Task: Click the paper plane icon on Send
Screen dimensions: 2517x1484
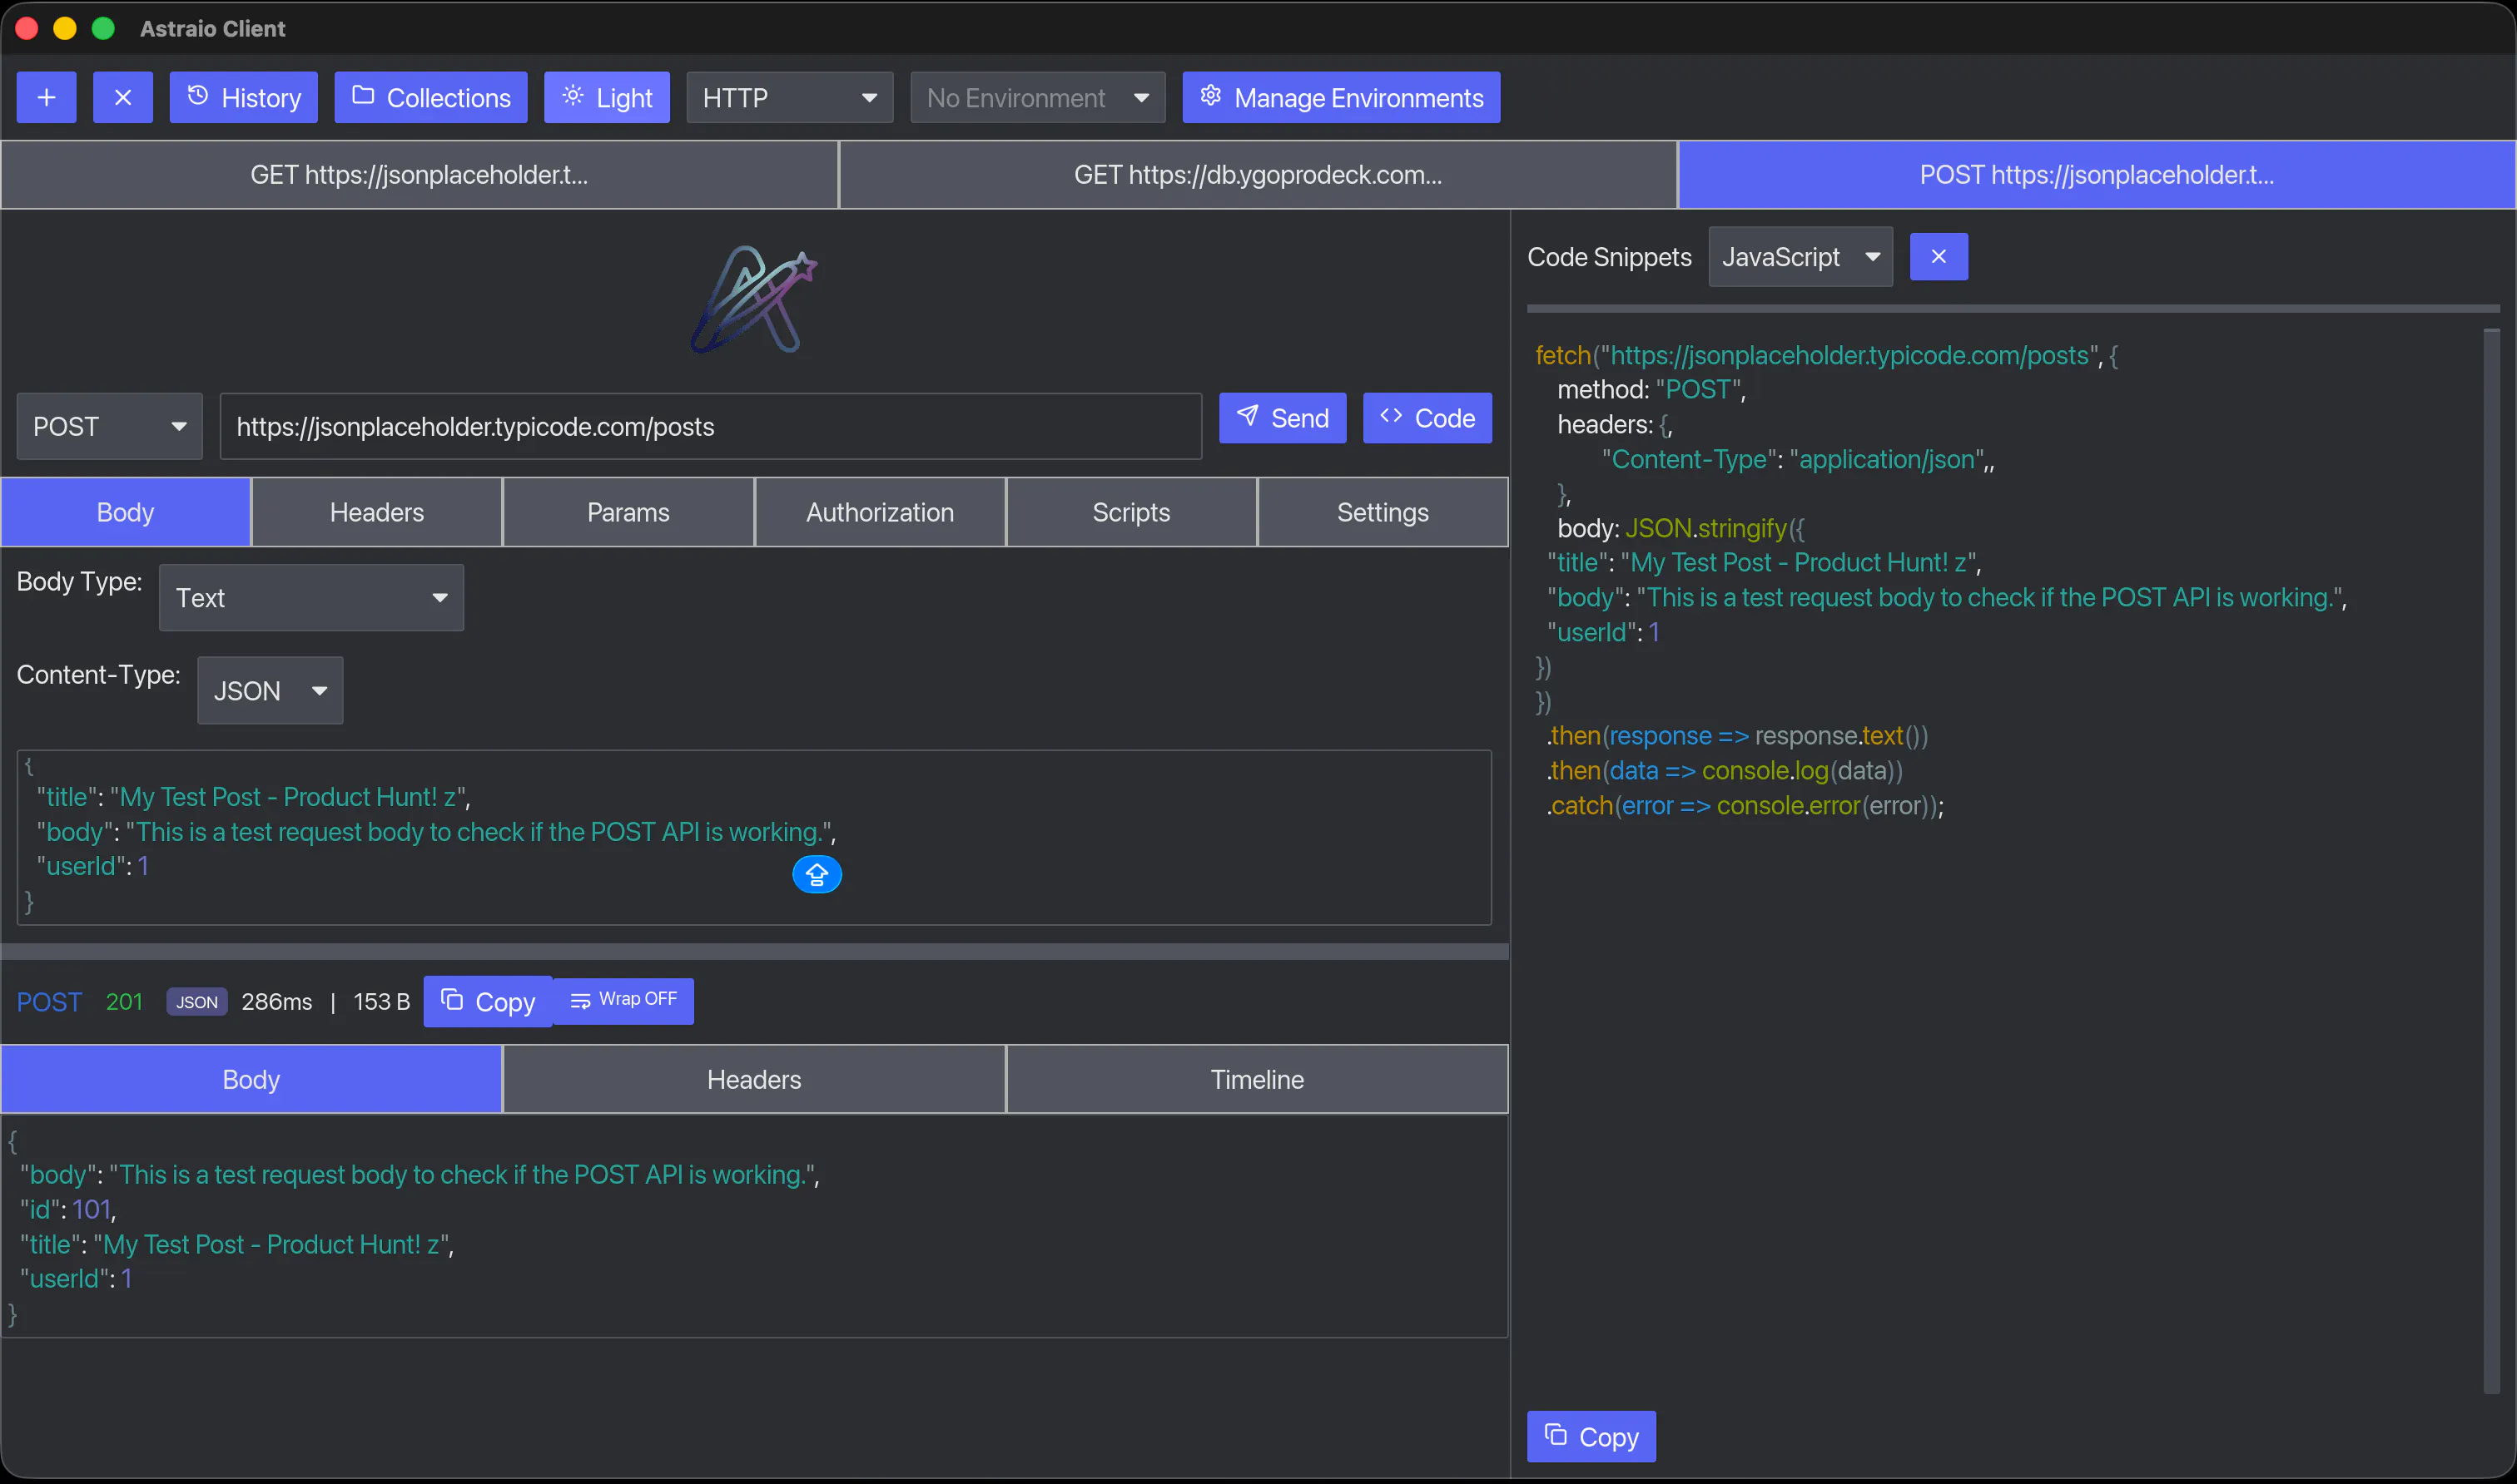Action: [x=1247, y=415]
